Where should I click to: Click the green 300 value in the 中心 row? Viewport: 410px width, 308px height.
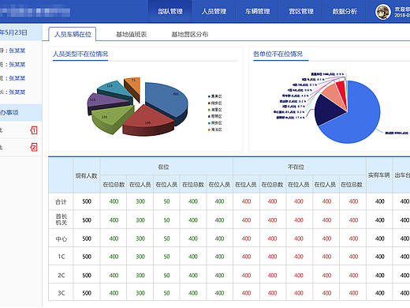click(140, 239)
